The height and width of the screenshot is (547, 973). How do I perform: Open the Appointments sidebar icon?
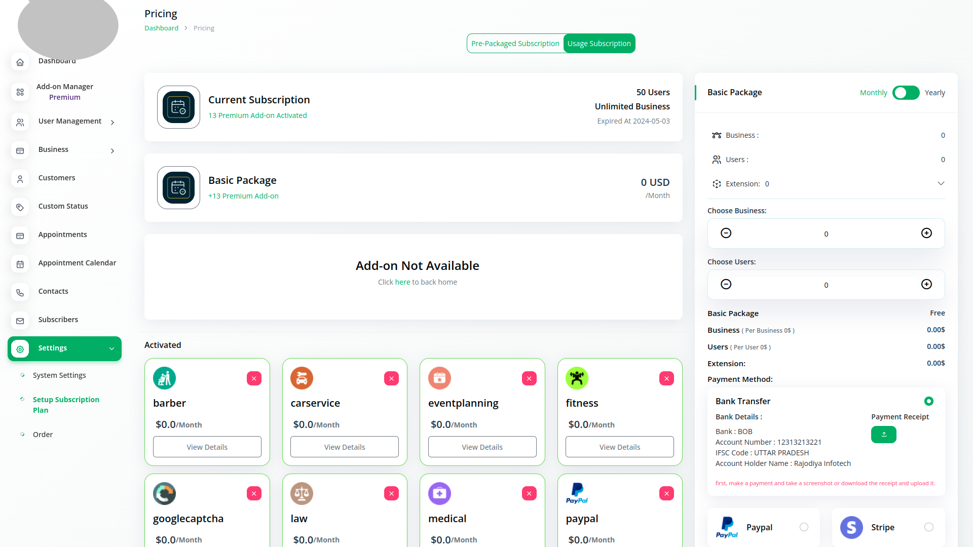click(x=20, y=236)
